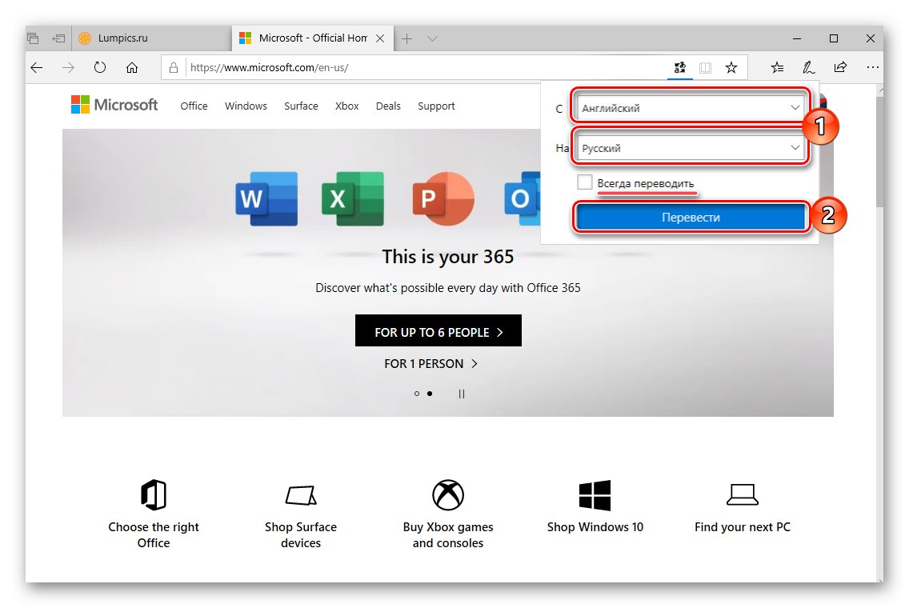The height and width of the screenshot is (608, 909).
Task: Click the site security padlock icon
Action: click(174, 67)
